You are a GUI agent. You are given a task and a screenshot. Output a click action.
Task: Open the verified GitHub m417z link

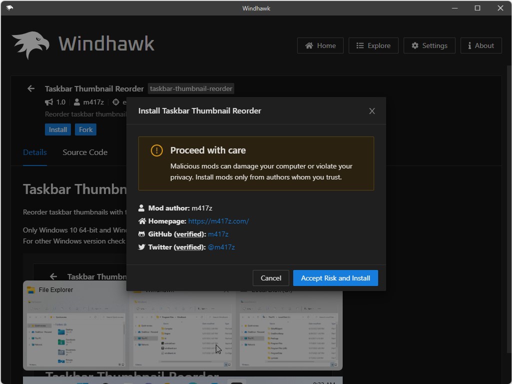[x=218, y=234]
